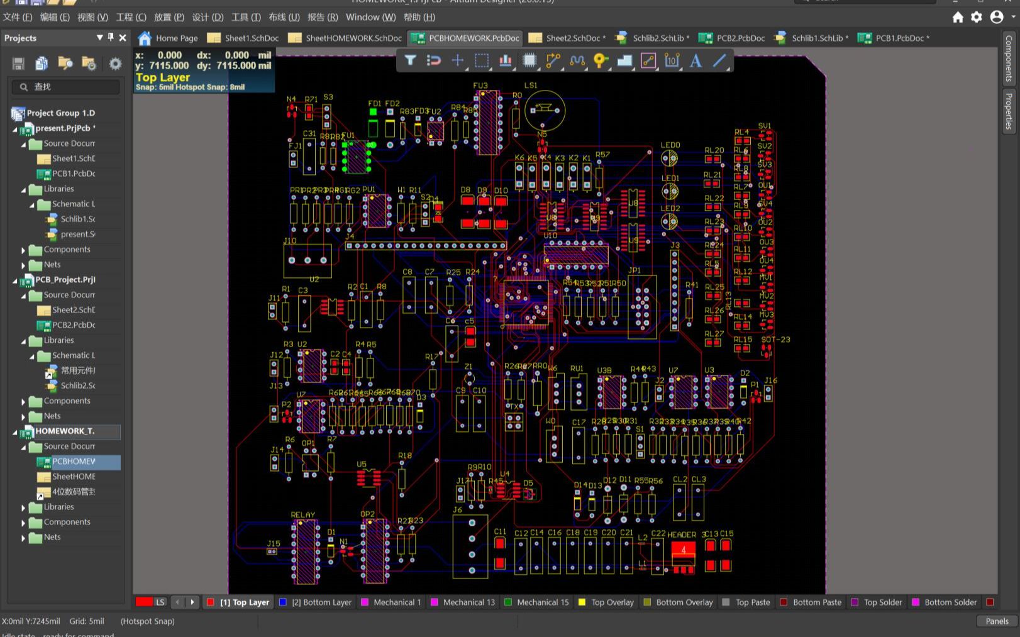Click the Home icon near the top-right corner
The image size is (1020, 637).
pyautogui.click(x=958, y=18)
